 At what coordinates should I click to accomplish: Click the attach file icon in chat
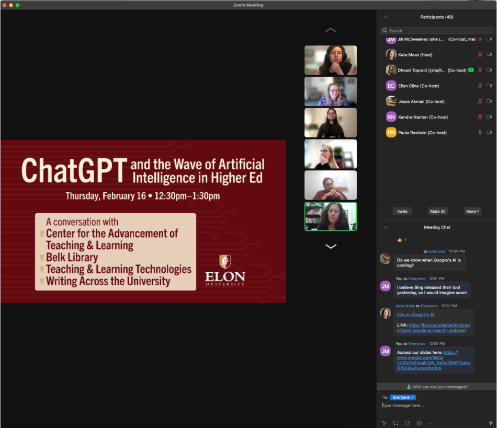[x=408, y=423]
